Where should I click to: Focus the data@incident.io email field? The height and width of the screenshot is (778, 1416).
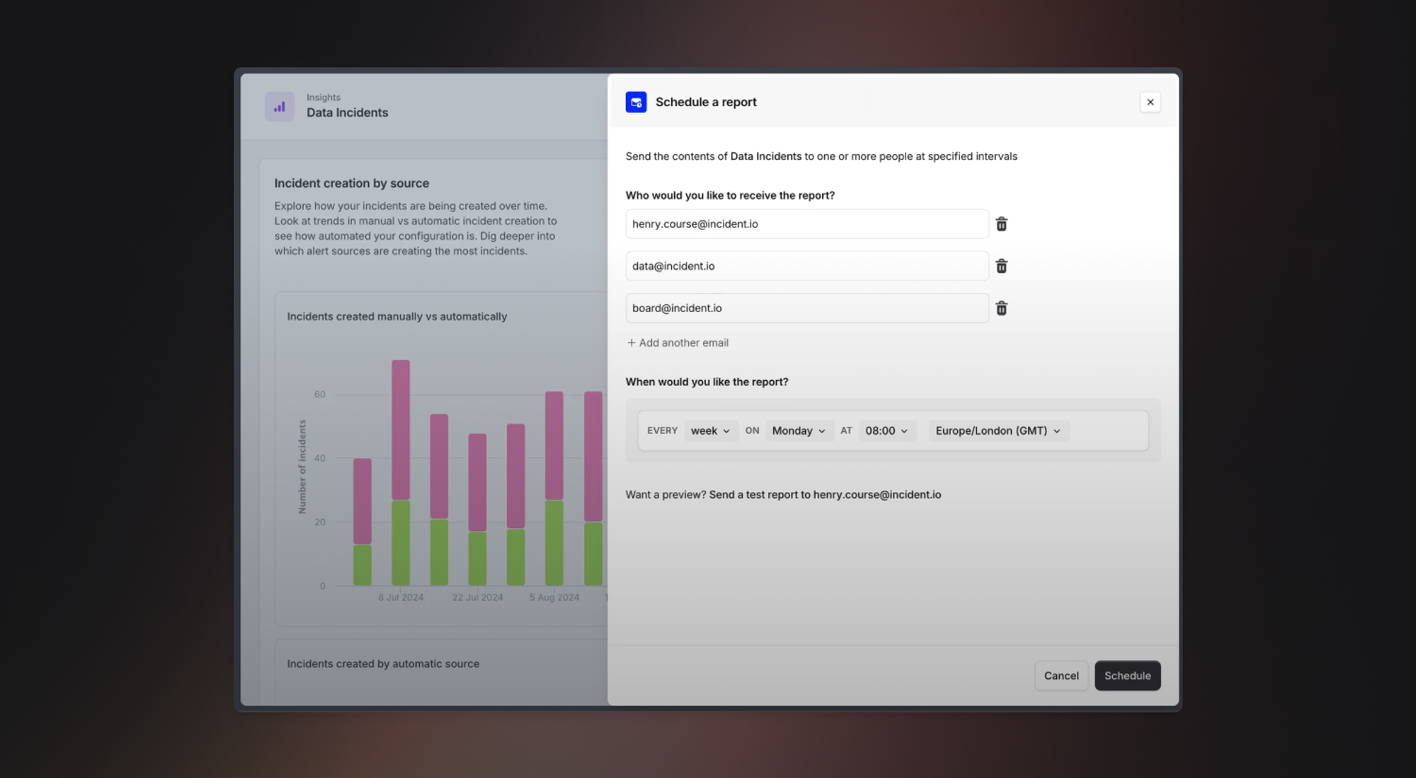pyautogui.click(x=806, y=266)
